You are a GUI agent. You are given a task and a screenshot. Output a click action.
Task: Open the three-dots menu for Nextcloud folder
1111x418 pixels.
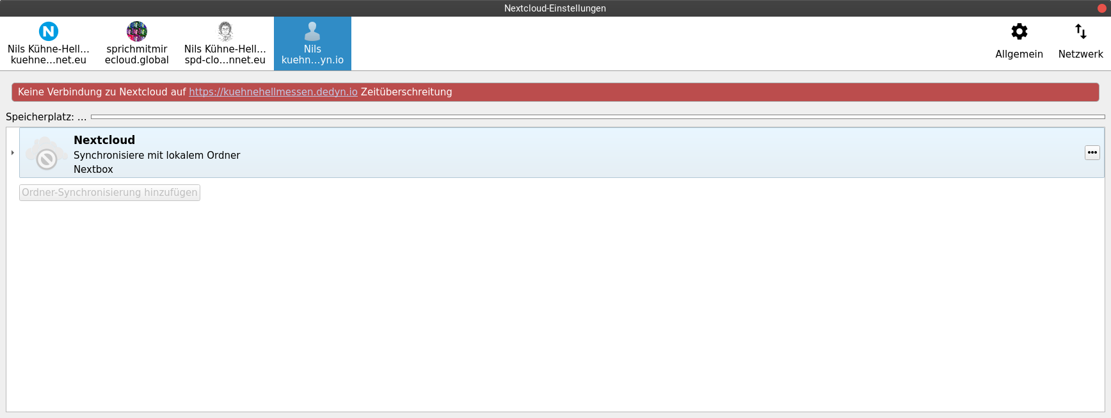[x=1092, y=152]
